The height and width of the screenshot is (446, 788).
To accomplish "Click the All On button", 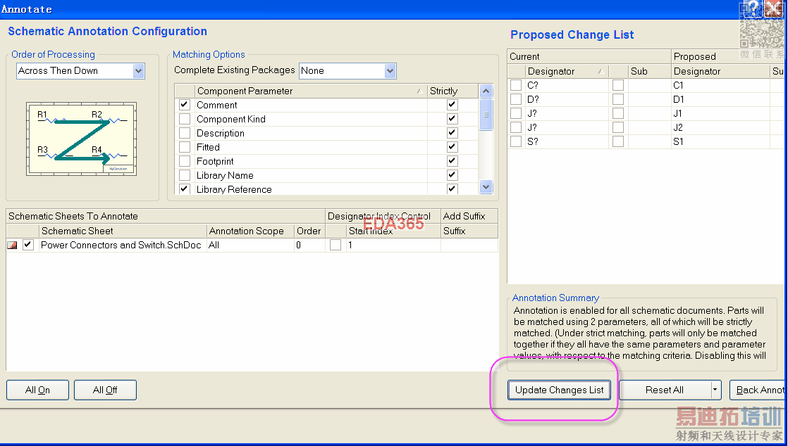I will coord(37,390).
